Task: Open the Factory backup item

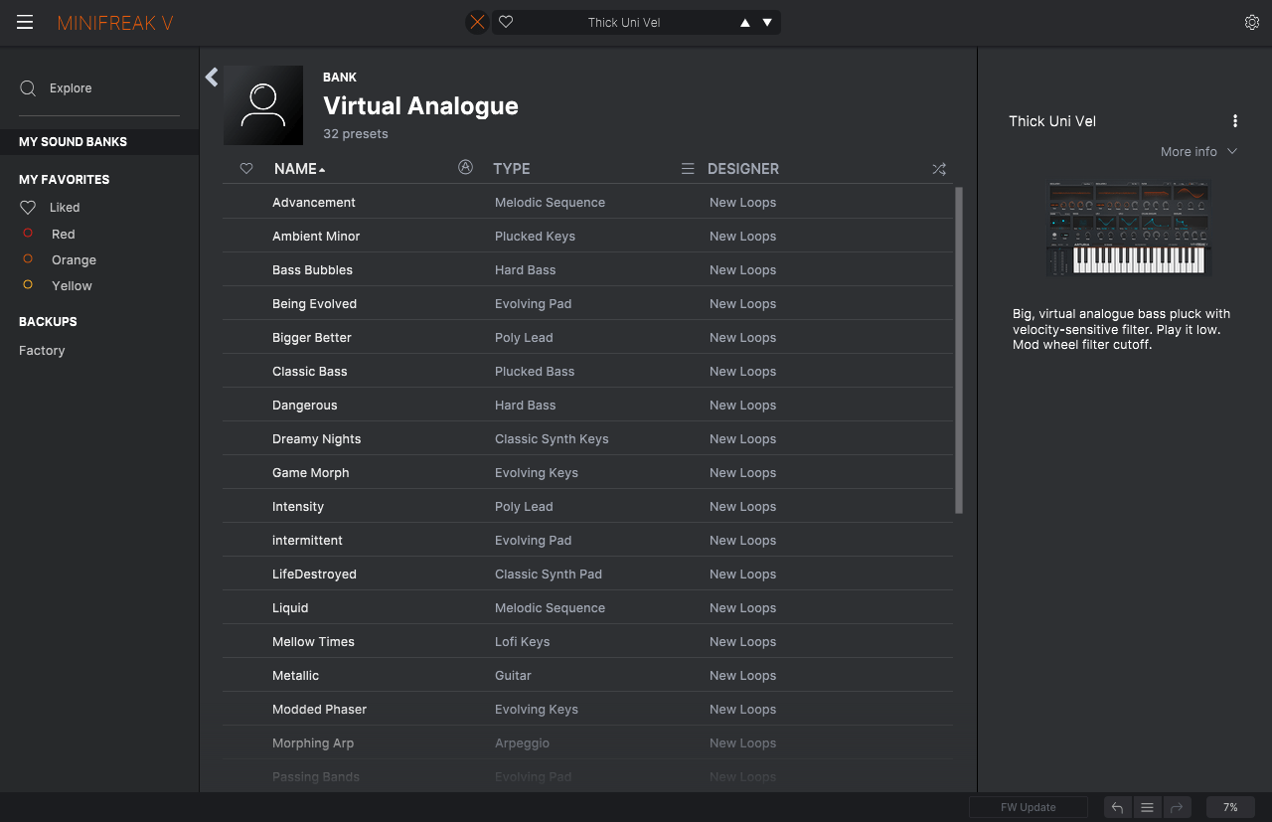Action: pos(42,351)
